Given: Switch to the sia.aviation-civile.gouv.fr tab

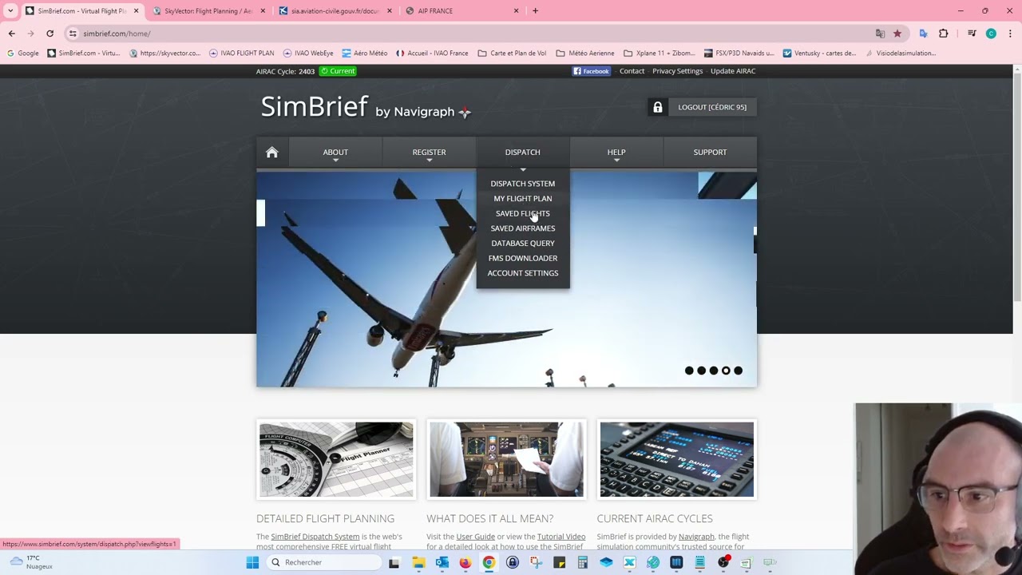Looking at the screenshot, I should coord(335,10).
